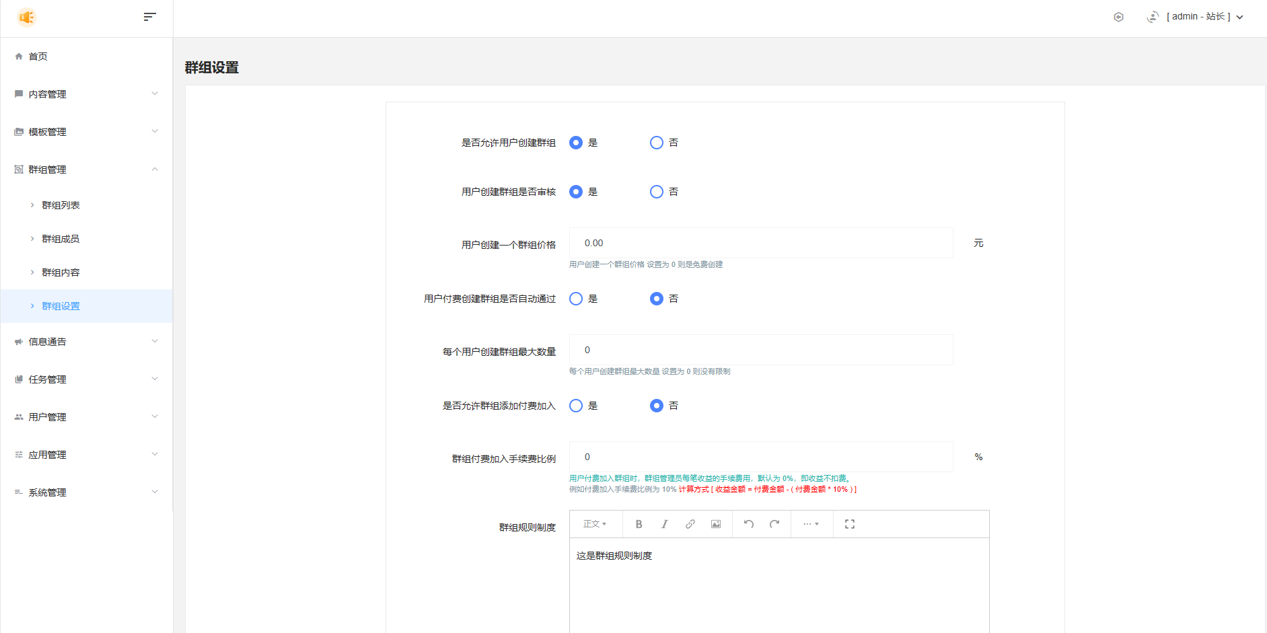
Task: Expand the 内容管理 sidebar menu
Action: pyautogui.click(x=86, y=94)
